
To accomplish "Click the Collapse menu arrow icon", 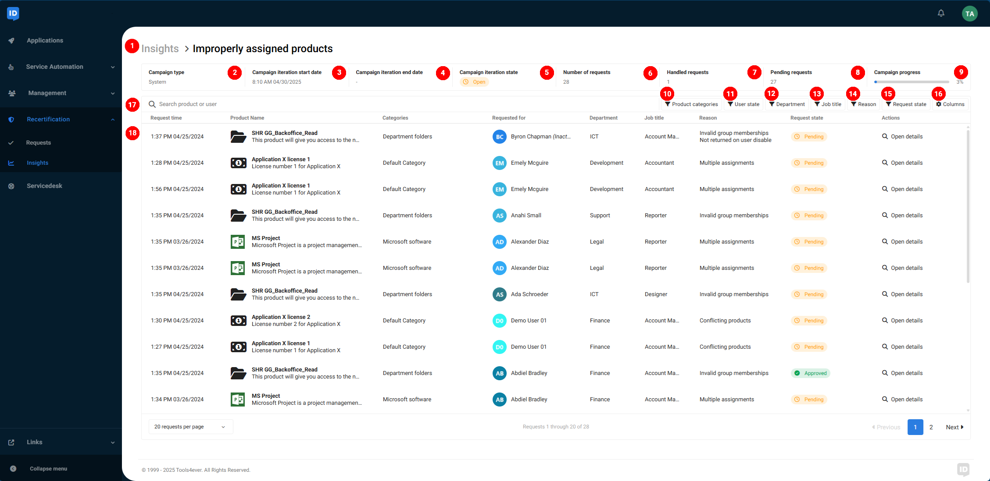I will point(13,469).
